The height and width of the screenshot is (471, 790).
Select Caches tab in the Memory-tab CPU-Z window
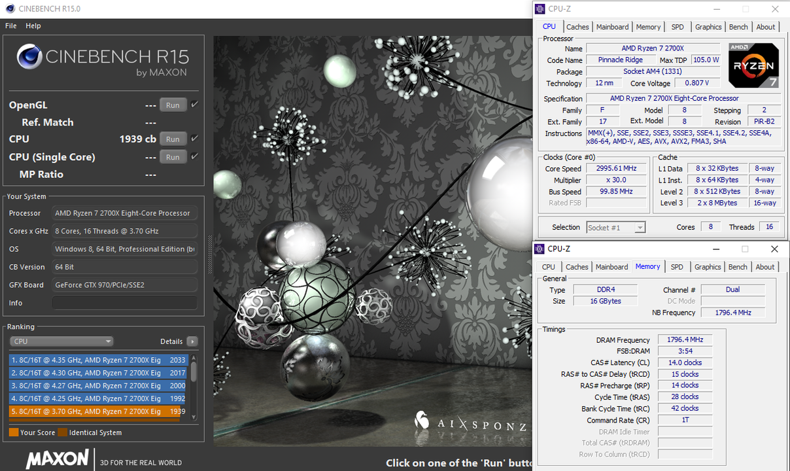click(577, 267)
